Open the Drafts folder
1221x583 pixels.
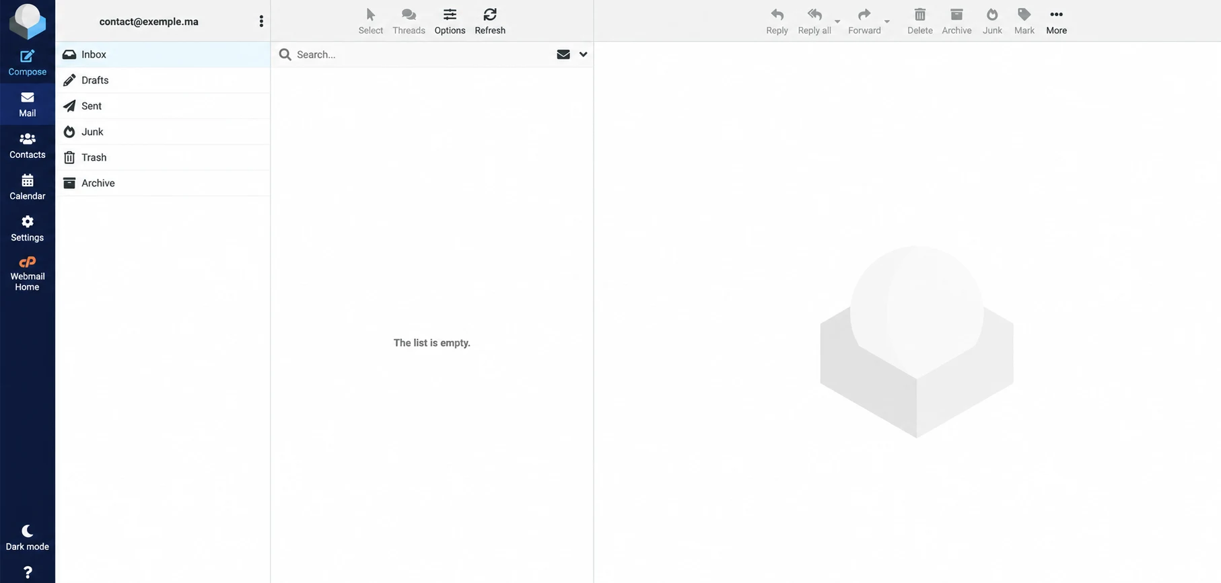tap(163, 80)
